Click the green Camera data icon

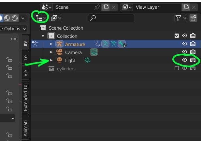[94, 52]
